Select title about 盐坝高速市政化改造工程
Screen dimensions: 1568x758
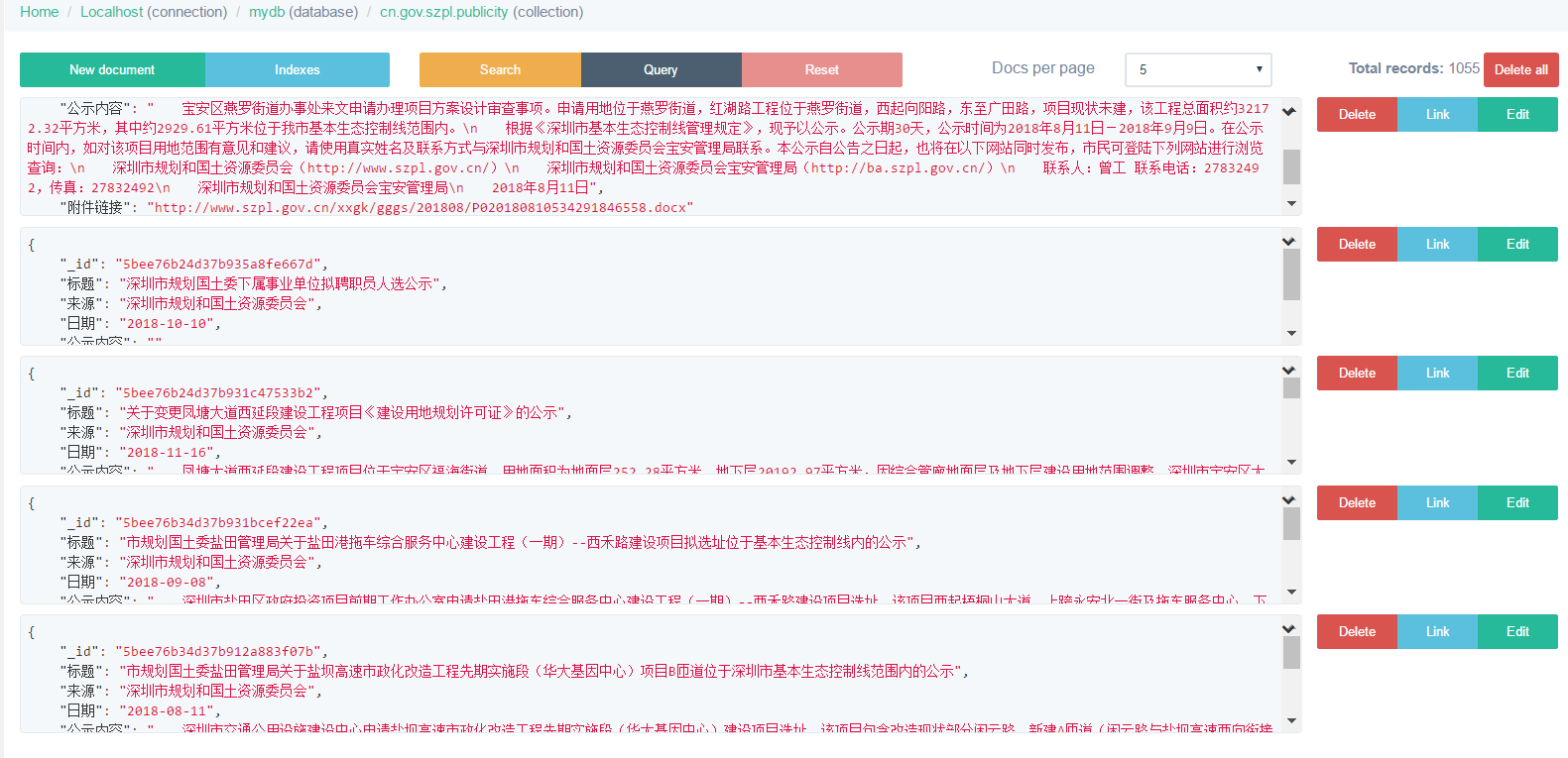[541, 671]
